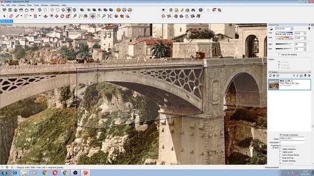Pick the pink Eraser tool
This screenshot has height=176, width=314.
[x=11, y=16]
